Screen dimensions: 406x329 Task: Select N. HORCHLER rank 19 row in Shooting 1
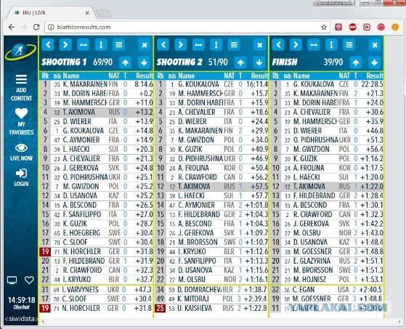click(96, 251)
